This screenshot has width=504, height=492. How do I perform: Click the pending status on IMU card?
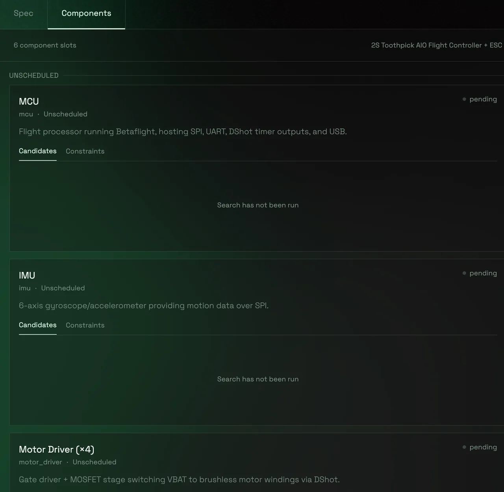tap(480, 273)
